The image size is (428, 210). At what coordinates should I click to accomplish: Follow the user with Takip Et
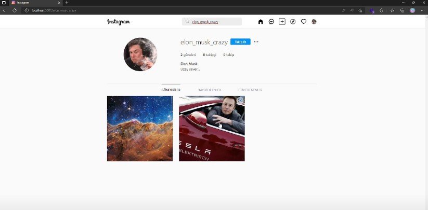pyautogui.click(x=240, y=42)
